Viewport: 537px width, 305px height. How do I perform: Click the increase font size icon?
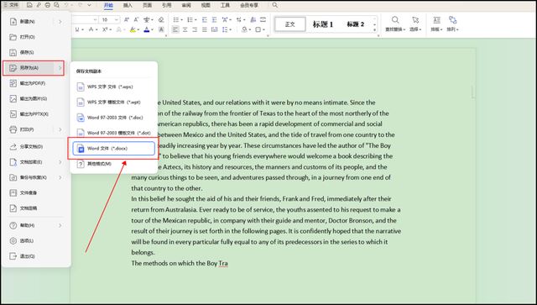coord(127,20)
